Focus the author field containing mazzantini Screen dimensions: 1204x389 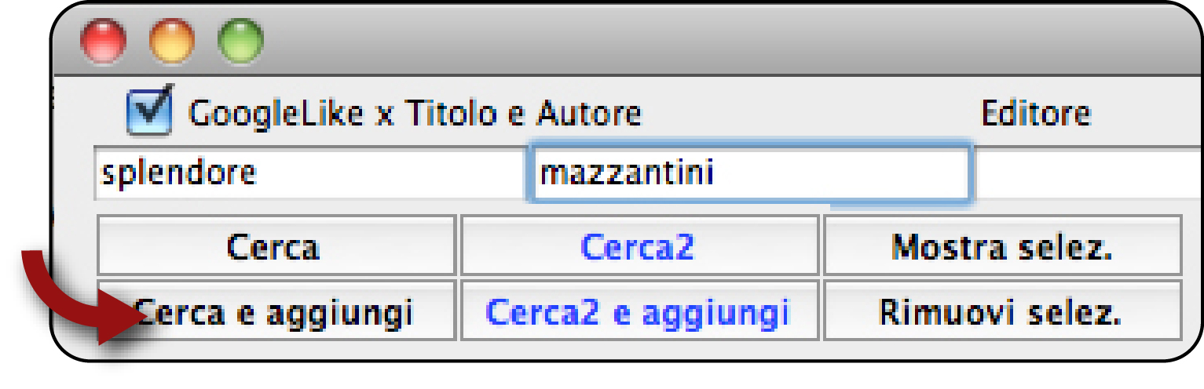point(751,172)
